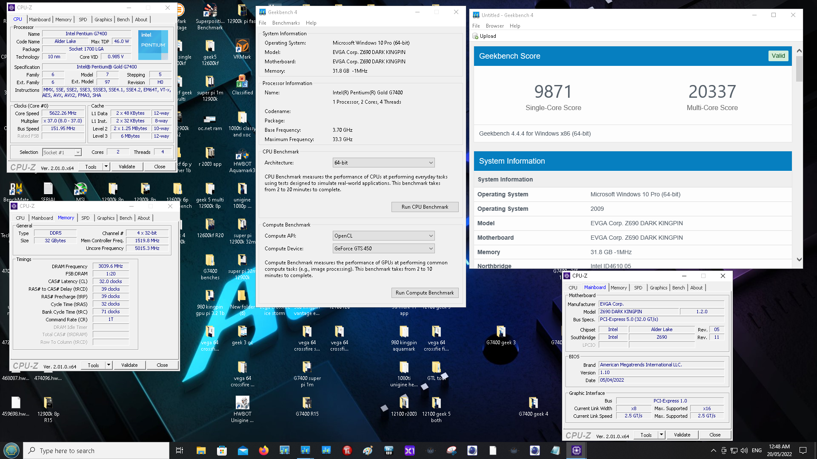Open Benchmarks menu in Geekbench 4

pyautogui.click(x=286, y=23)
